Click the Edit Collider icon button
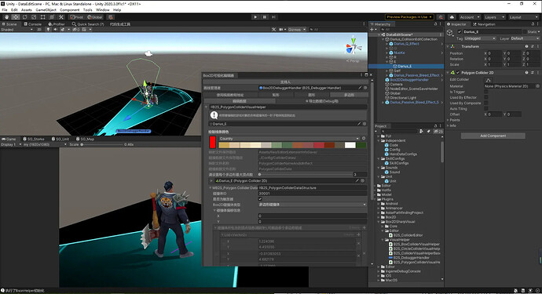The image size is (542, 294). [489, 80]
